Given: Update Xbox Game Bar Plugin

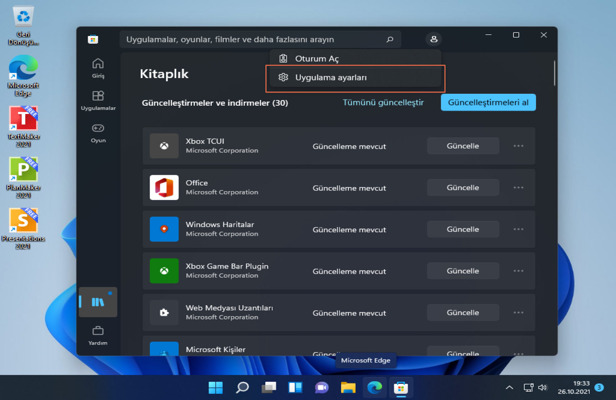Looking at the screenshot, I should point(463,271).
